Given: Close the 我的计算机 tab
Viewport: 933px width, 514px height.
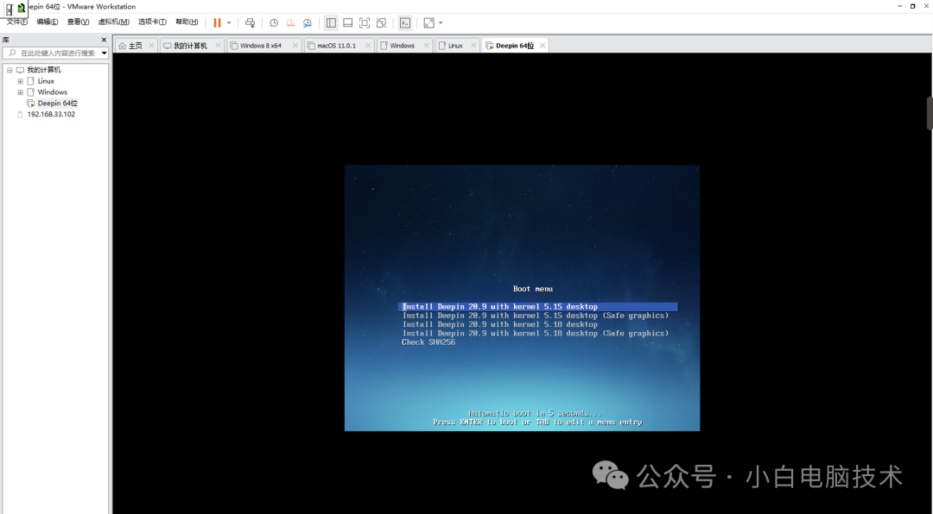Looking at the screenshot, I should 218,45.
